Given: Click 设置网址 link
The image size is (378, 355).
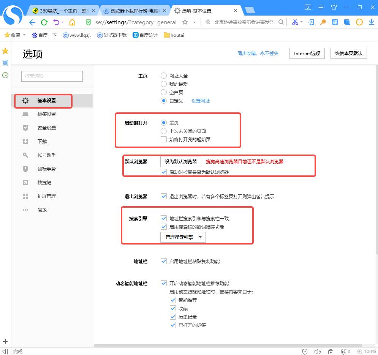Looking at the screenshot, I should click(x=200, y=101).
